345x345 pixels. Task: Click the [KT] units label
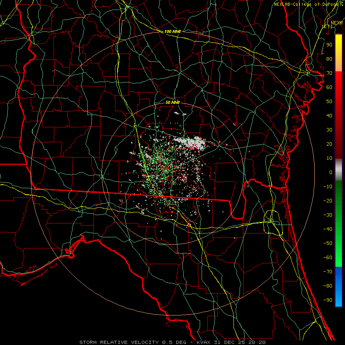[327, 26]
